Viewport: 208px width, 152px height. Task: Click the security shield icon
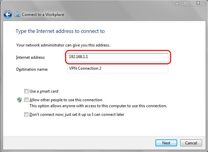click(19, 100)
